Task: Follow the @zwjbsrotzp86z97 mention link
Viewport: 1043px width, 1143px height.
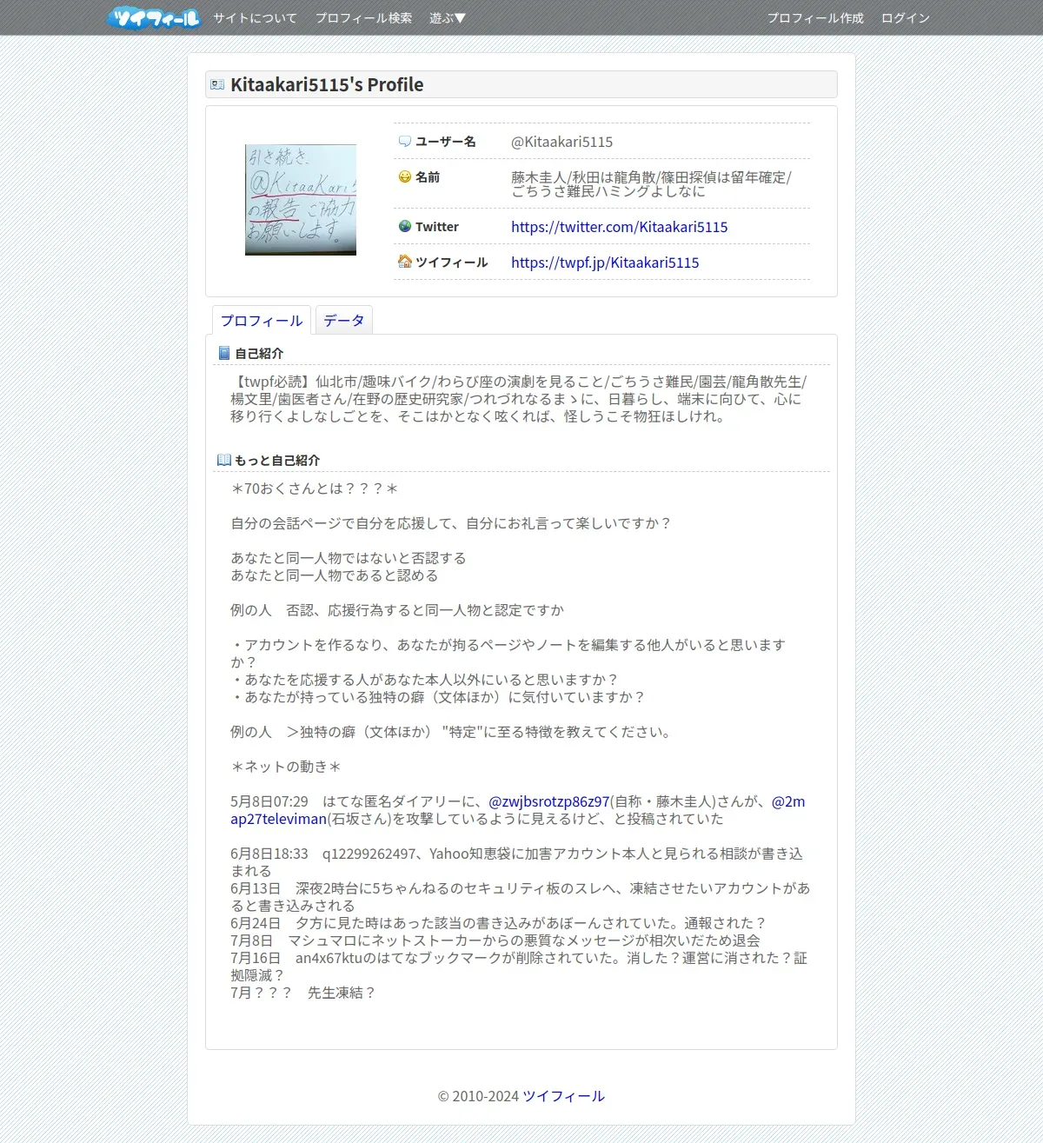Action: point(549,801)
